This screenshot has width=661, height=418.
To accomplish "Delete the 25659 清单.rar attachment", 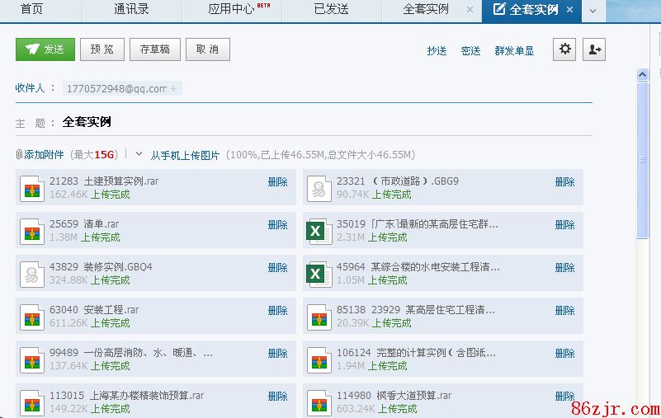I will click(x=277, y=224).
